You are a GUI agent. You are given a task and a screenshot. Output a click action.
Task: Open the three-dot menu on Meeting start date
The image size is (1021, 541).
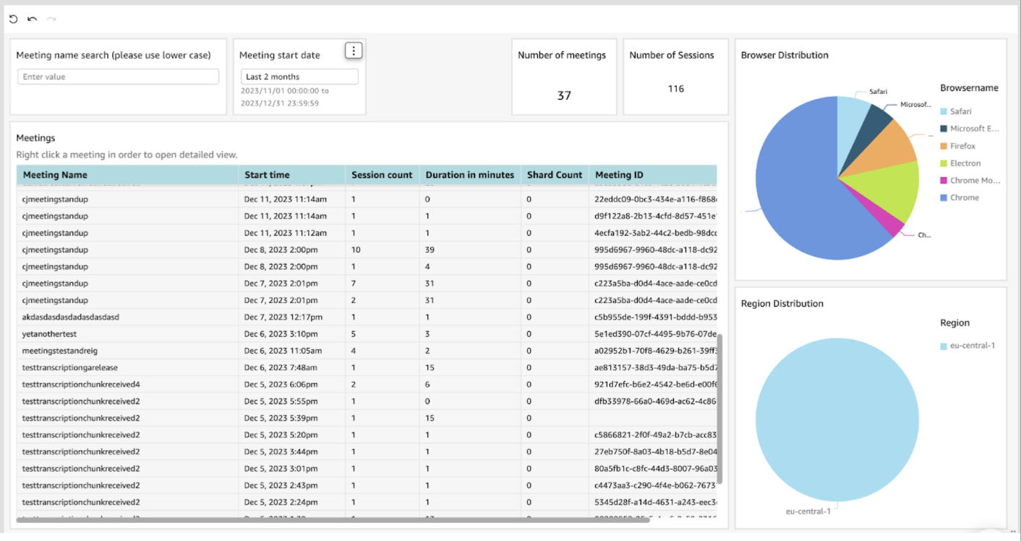coord(353,50)
